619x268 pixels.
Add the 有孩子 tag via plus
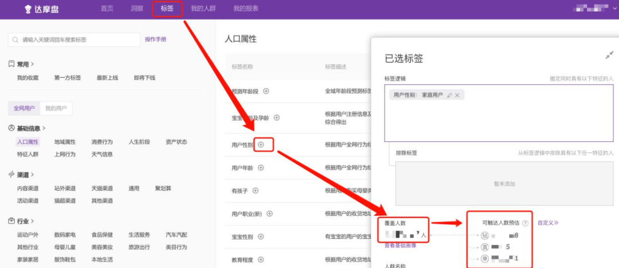tap(256, 191)
